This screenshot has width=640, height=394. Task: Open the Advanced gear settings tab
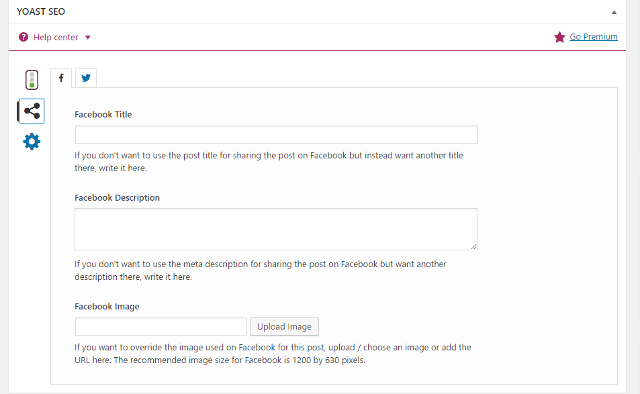(32, 142)
